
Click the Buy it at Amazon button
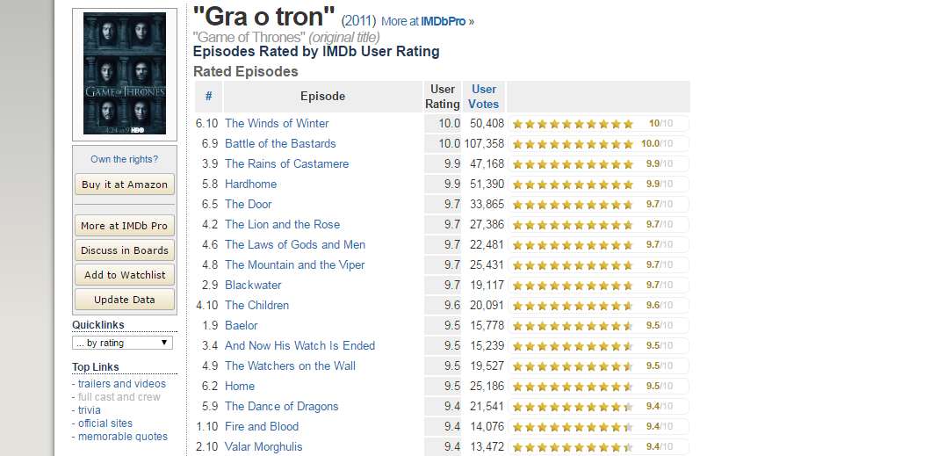click(125, 185)
